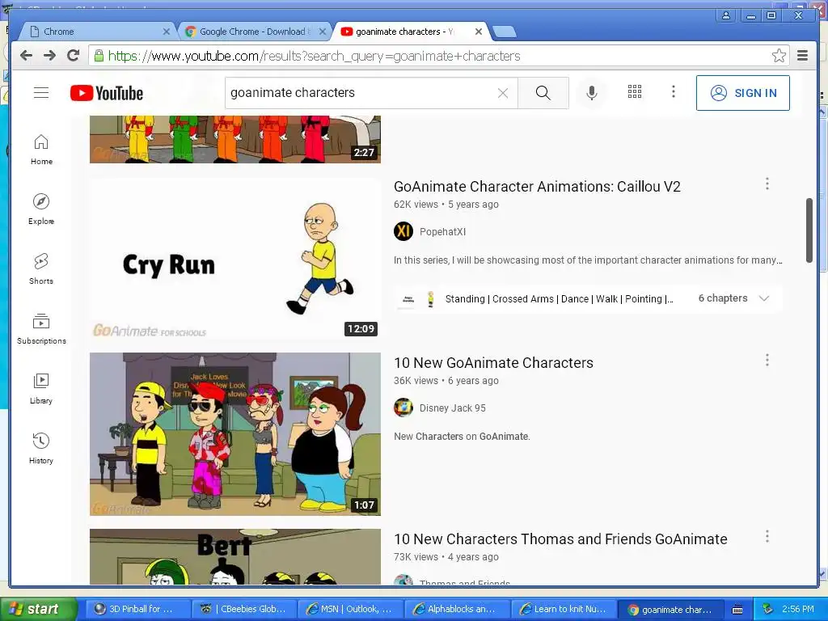Screen dimensions: 828x621
Task: Open the Windows start button
Action: tap(38, 609)
